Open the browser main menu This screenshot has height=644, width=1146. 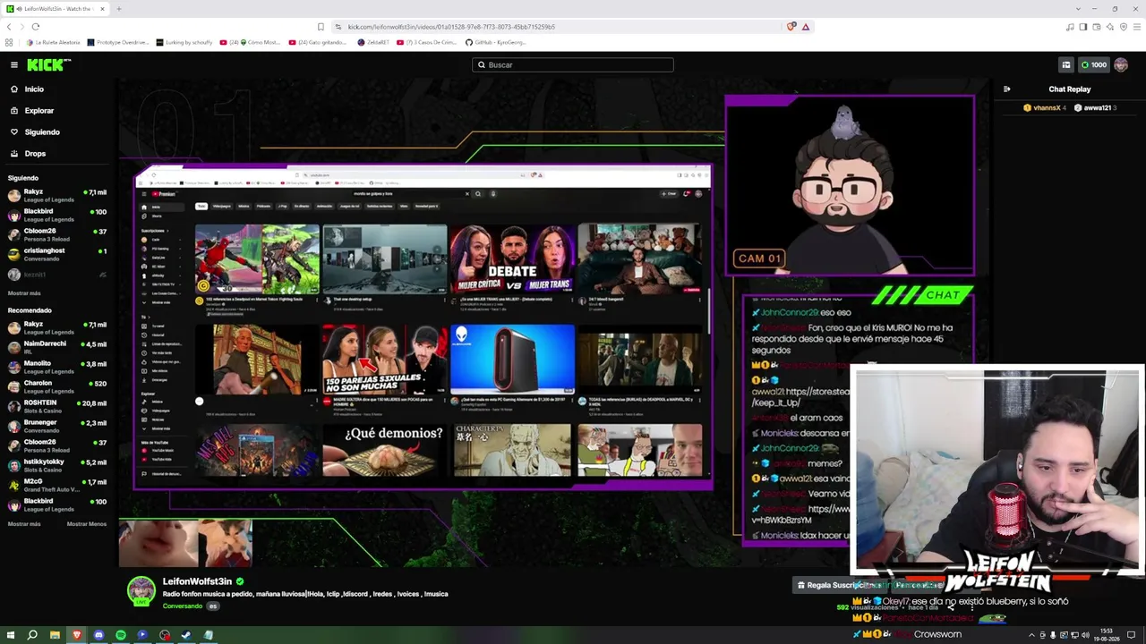[x=1137, y=27]
